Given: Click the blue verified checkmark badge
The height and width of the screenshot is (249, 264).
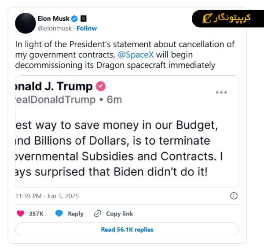Looking at the screenshot, I should [74, 19].
